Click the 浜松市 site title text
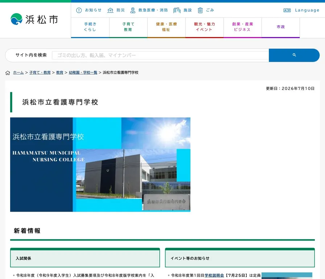Viewport: 325px width, 279px height. [42, 20]
